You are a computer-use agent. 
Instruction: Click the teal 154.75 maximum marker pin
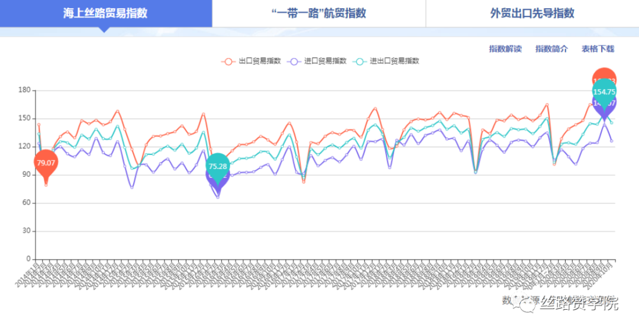point(604,92)
